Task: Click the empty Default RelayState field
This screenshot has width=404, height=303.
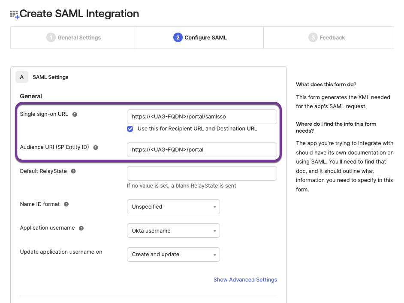Action: [202, 173]
